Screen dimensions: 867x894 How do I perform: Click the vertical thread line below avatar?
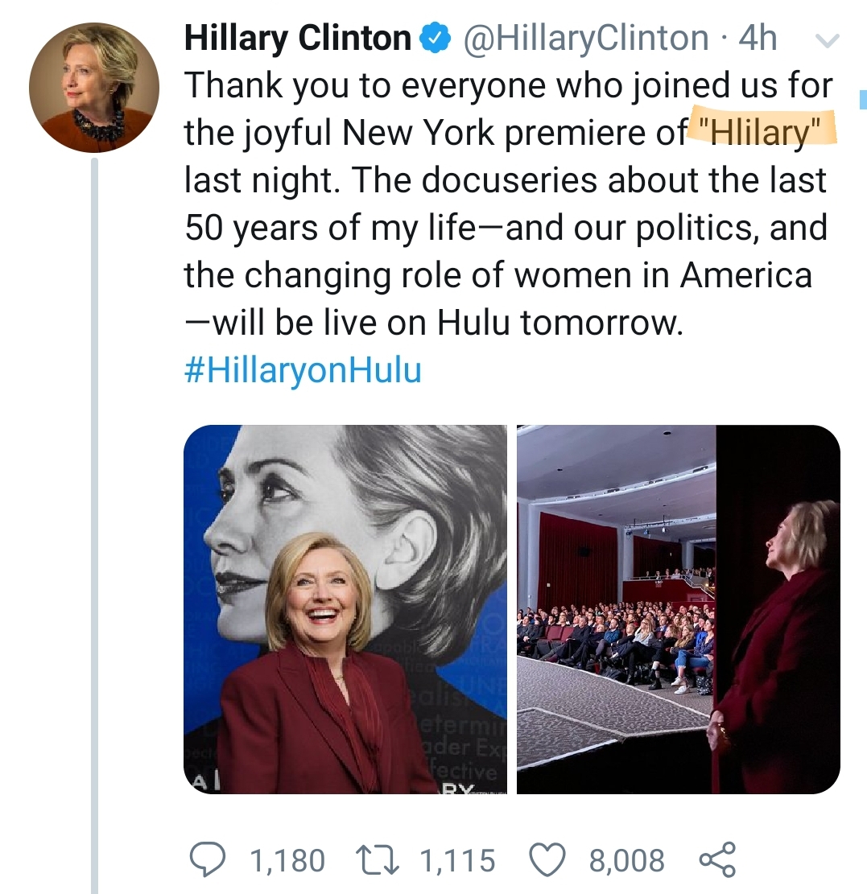pos(95,525)
